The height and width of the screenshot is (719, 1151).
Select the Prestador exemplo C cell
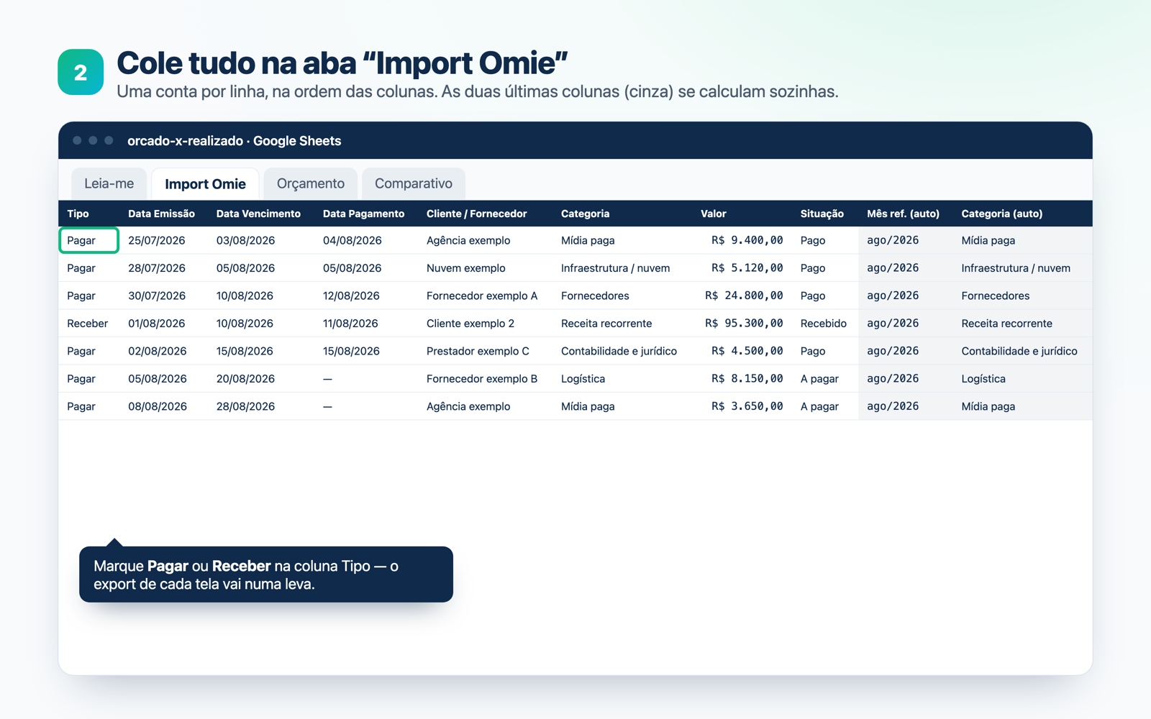(478, 351)
